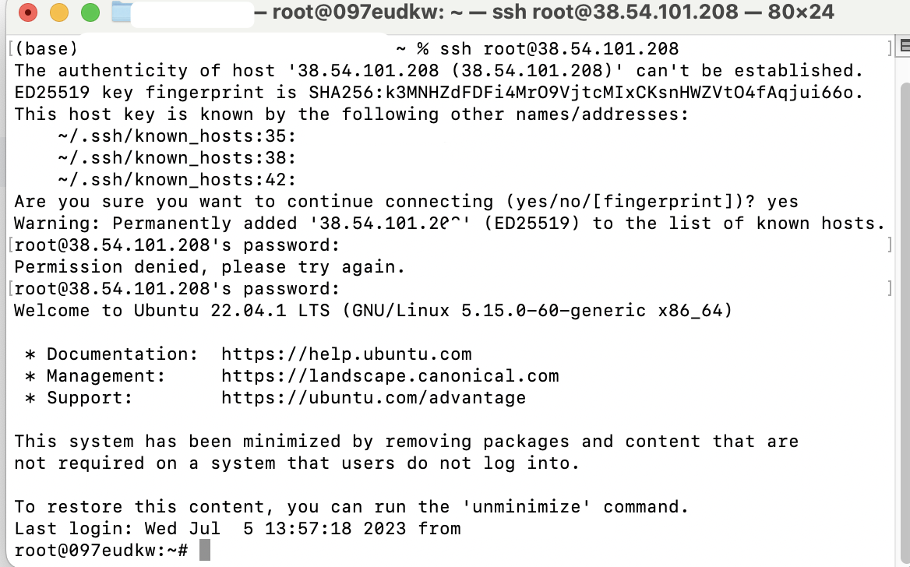910x567 pixels.
Task: Open the https://ubuntu.com/advantage support link
Action: pos(373,398)
